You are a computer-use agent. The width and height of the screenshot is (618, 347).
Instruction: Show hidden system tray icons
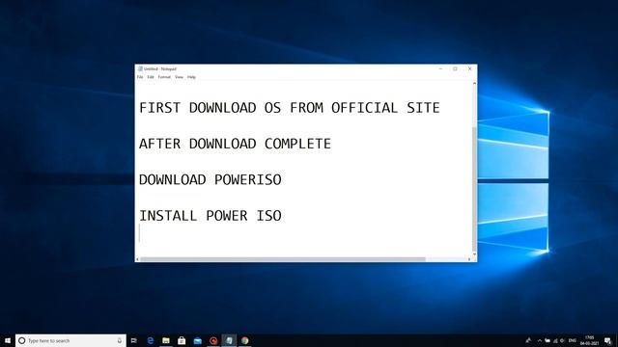540,340
